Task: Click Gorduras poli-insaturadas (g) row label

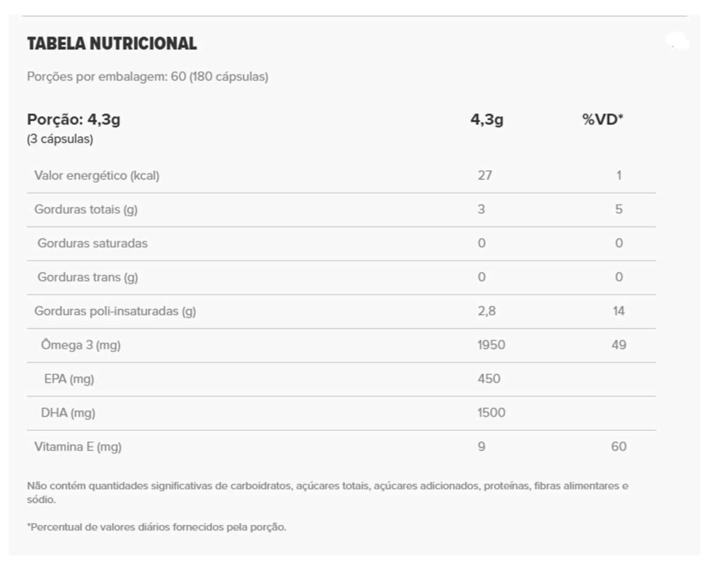Action: [x=115, y=311]
